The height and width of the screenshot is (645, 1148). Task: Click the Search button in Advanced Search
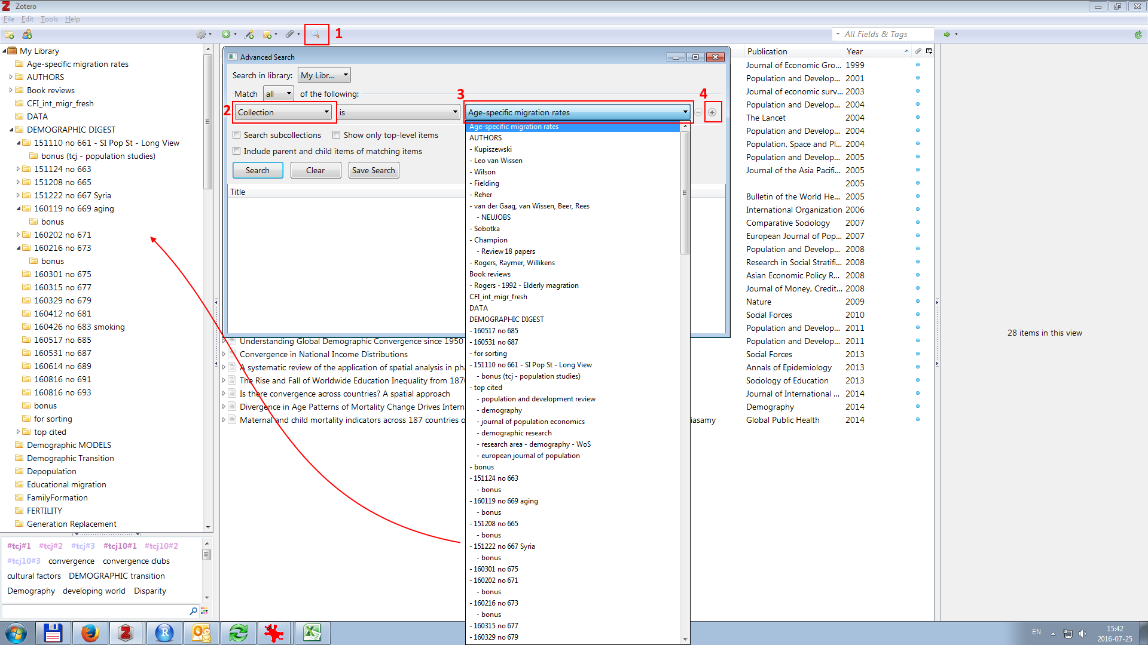(x=258, y=170)
